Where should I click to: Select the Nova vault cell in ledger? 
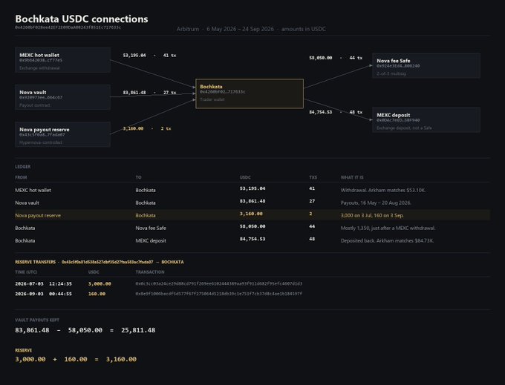pyautogui.click(x=27, y=203)
